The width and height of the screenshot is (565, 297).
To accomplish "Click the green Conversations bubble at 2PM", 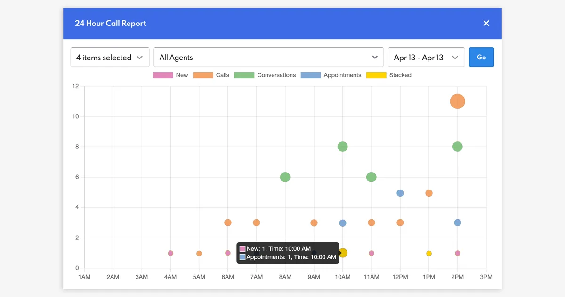I will [457, 147].
